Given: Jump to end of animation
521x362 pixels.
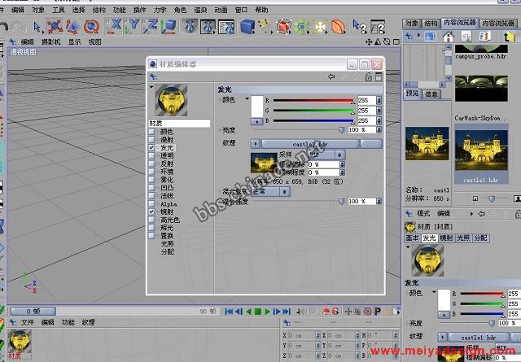Looking at the screenshot, I should pyautogui.click(x=287, y=312).
